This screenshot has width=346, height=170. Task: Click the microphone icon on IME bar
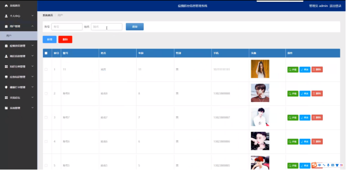329,165
